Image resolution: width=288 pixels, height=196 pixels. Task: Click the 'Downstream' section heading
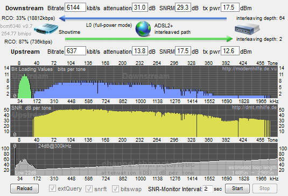tap(24, 8)
